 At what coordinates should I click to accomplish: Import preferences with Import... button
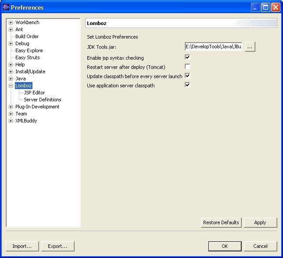(22, 246)
